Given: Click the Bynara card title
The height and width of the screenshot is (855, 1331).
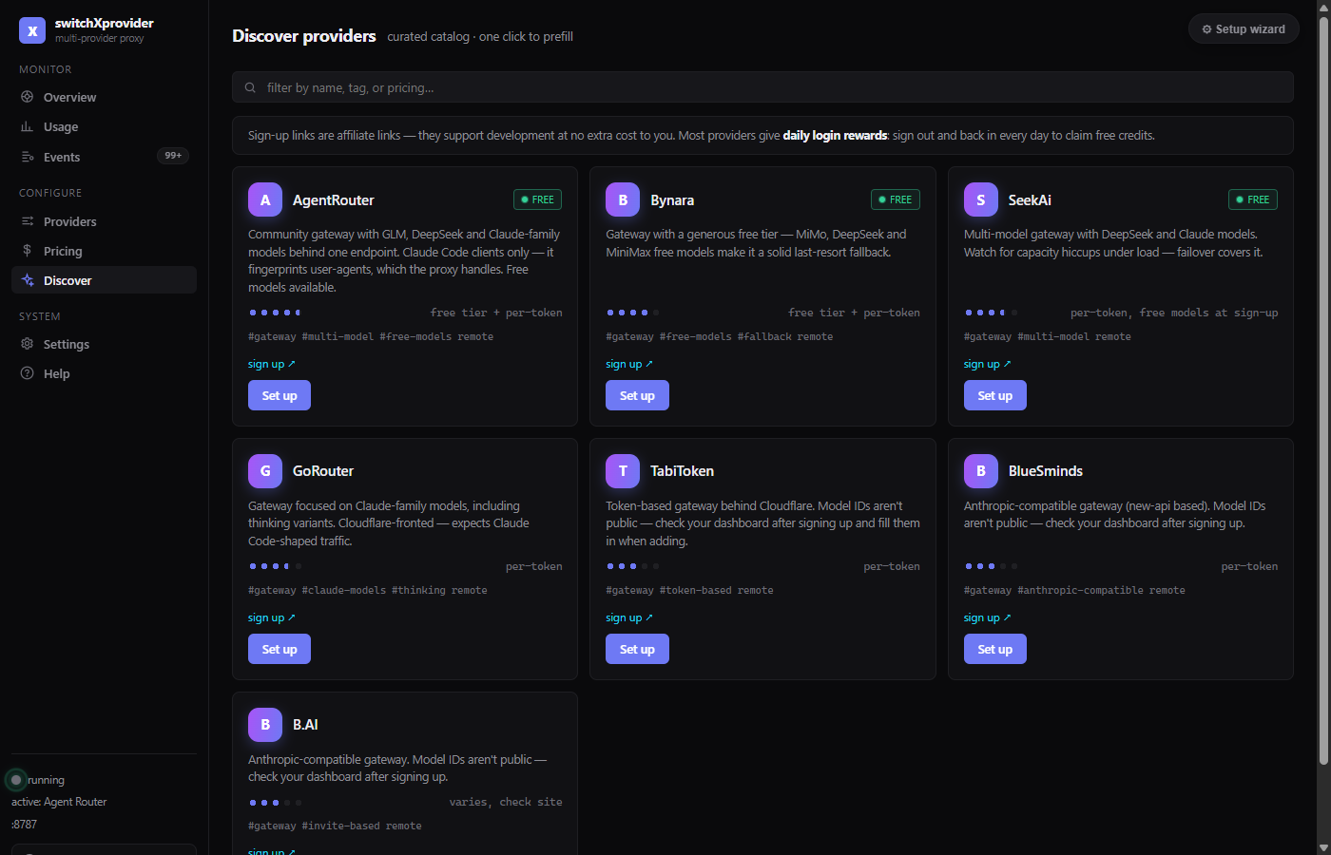Looking at the screenshot, I should pos(672,200).
